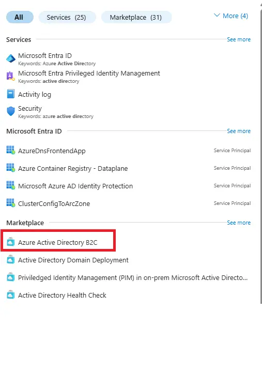This screenshot has height=368, width=262.
Task: Click the Privileged Identity Management icon
Action: point(10,76)
